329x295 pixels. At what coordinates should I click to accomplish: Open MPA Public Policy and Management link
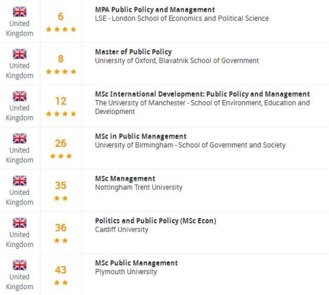pyautogui.click(x=155, y=9)
